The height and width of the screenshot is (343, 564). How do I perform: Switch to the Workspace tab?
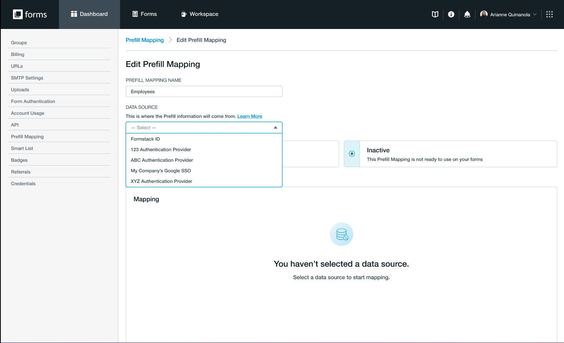(199, 14)
